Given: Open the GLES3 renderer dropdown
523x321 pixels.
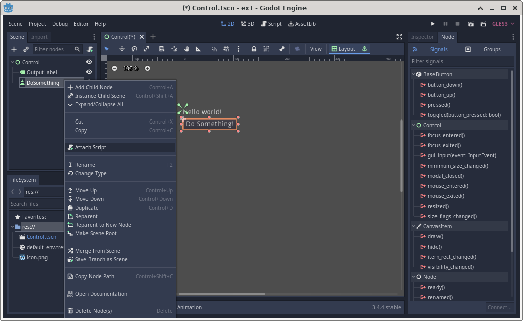Looking at the screenshot, I should pyautogui.click(x=503, y=24).
